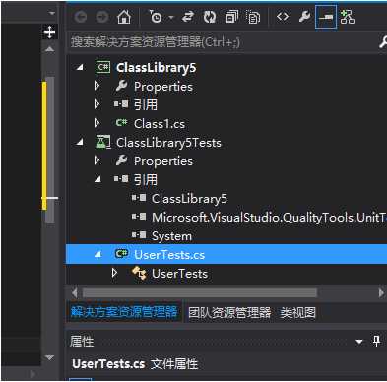Open the Pending Changes Filter dropdown arrow
387x382 pixels.
(171, 17)
